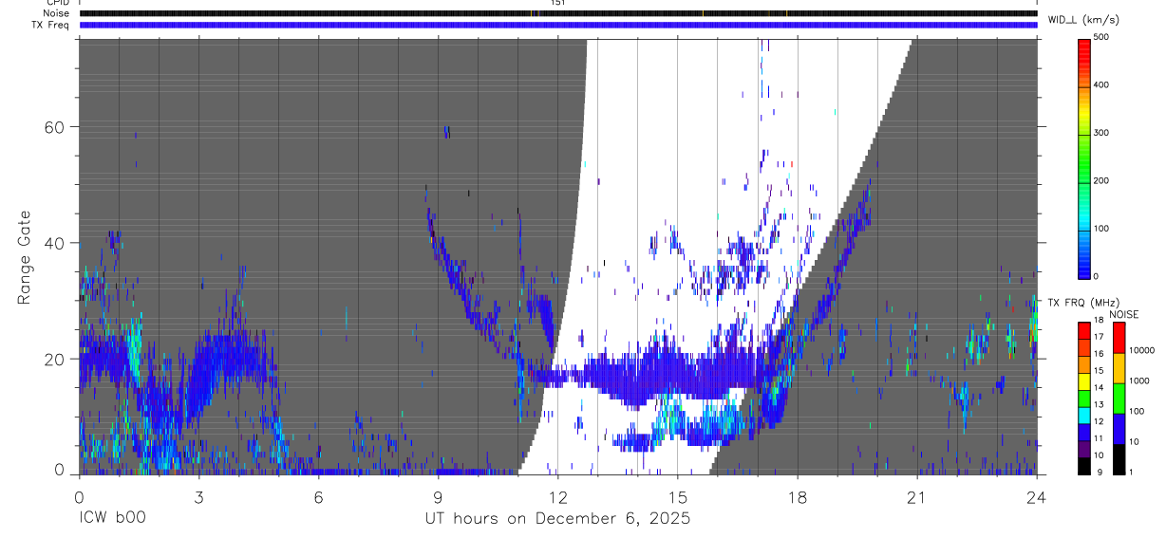Click the '151' CPID value label

558,3
